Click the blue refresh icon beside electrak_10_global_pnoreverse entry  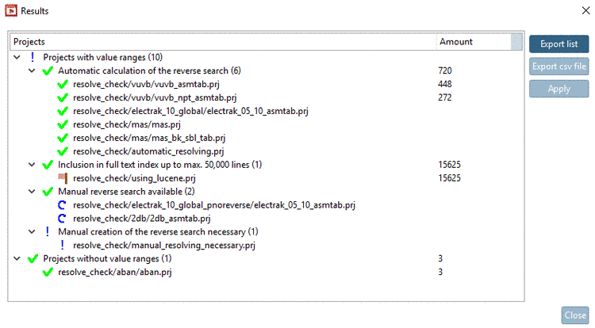click(63, 205)
